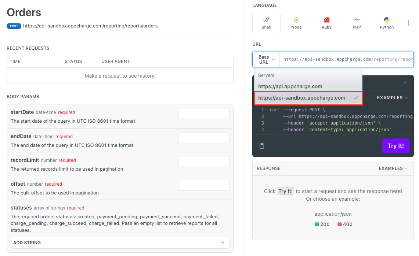Click the application/json response label
This screenshot has height=256, width=419.
333,214
